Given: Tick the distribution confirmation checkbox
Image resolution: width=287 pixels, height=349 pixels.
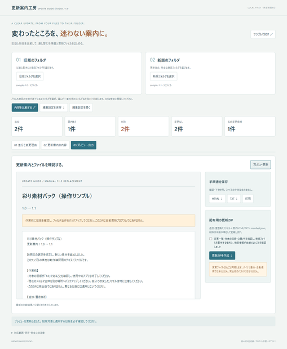Looking at the screenshot, I should pyautogui.click(x=210, y=239).
